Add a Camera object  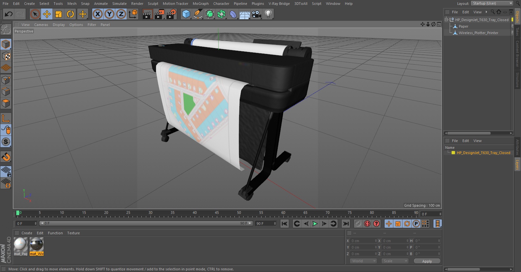257,14
